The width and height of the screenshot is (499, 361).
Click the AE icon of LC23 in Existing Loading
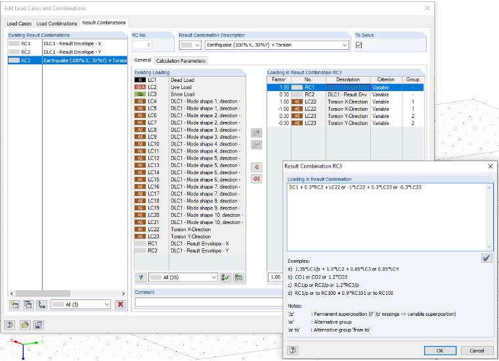click(140, 237)
